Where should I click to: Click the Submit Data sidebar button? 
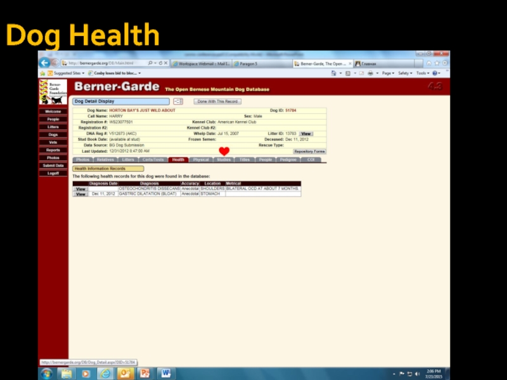53,165
